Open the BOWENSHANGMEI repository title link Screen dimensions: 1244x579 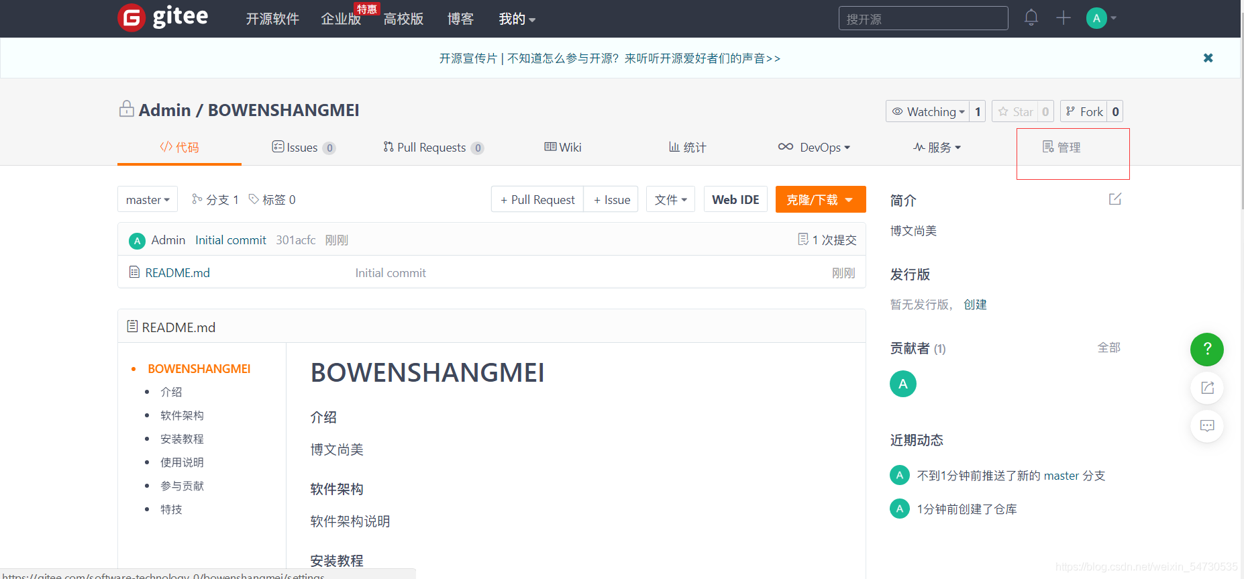(283, 110)
